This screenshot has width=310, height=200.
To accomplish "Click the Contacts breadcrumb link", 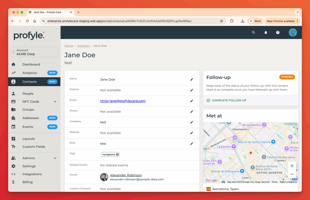I will (x=83, y=46).
